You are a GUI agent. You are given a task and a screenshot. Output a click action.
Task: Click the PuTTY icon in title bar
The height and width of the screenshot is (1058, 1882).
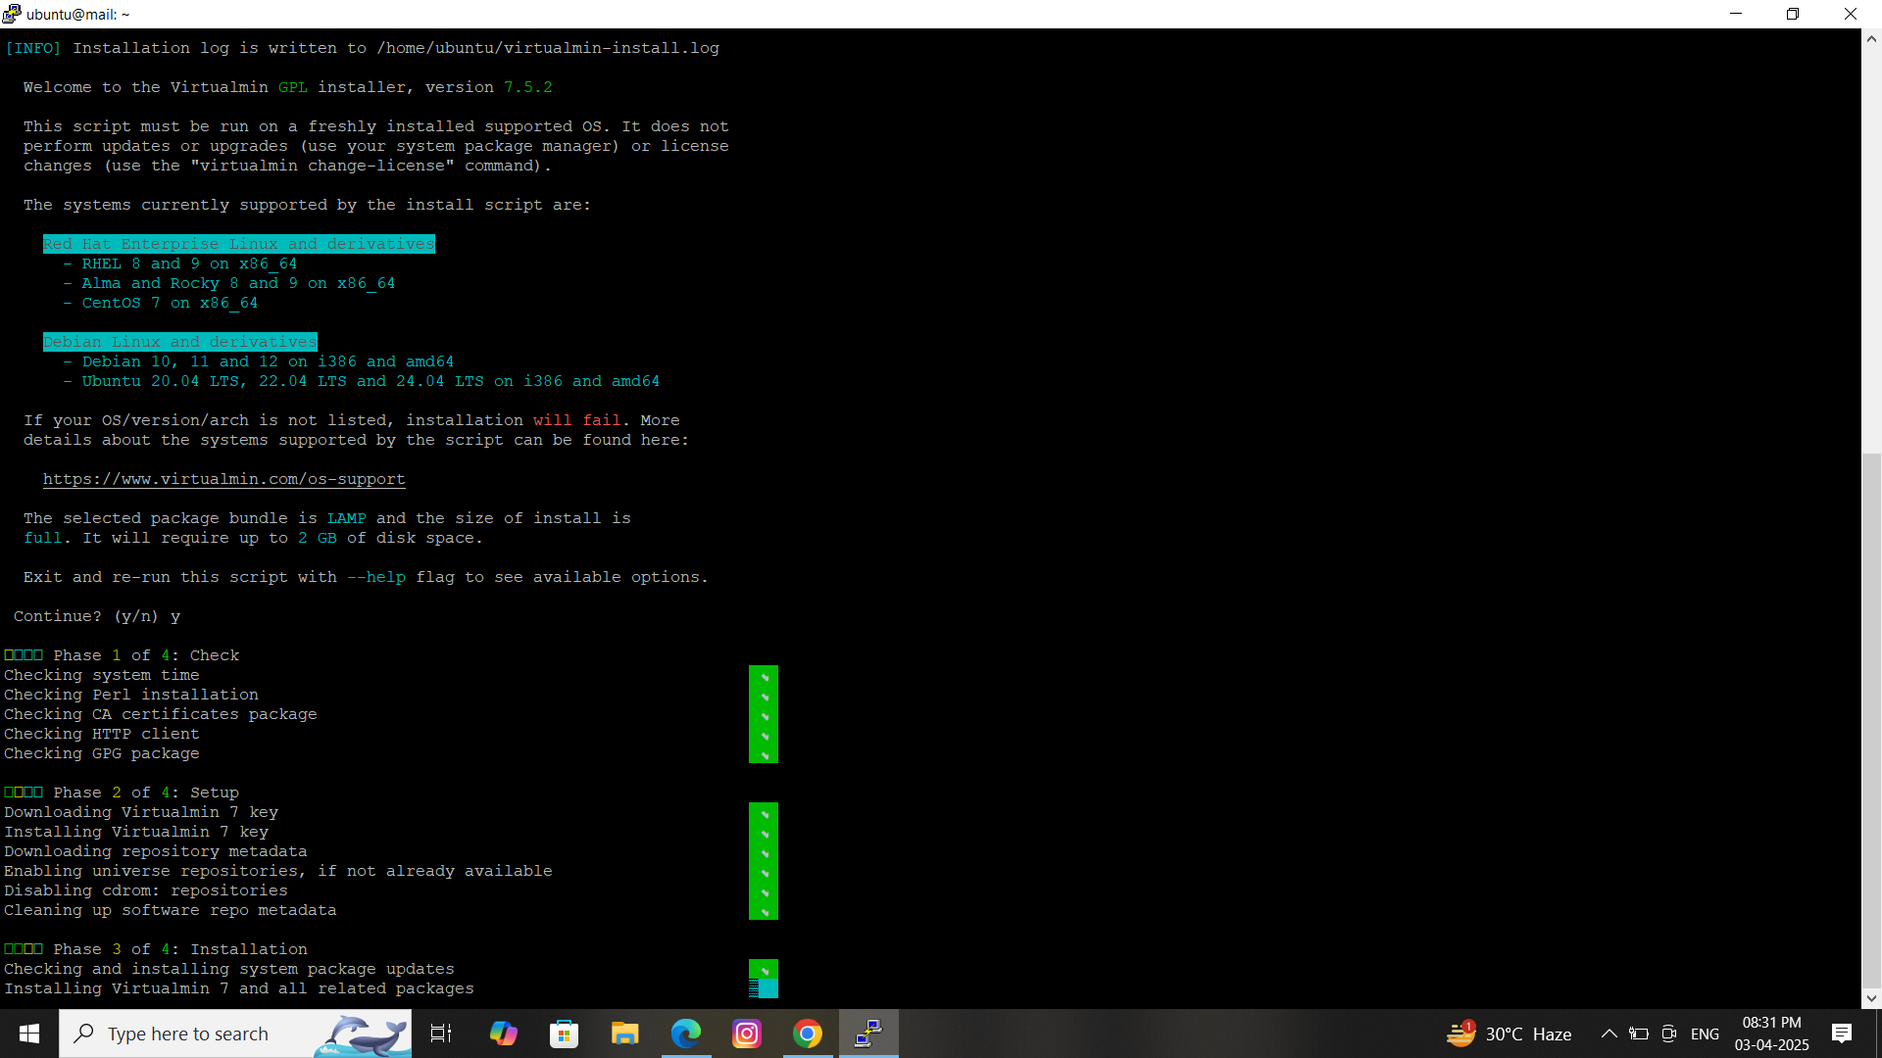(11, 14)
